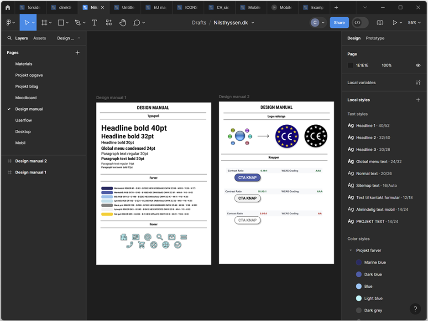
Task: Expand the file name Nilsthyssen.dk dropdown
Action: 253,23
